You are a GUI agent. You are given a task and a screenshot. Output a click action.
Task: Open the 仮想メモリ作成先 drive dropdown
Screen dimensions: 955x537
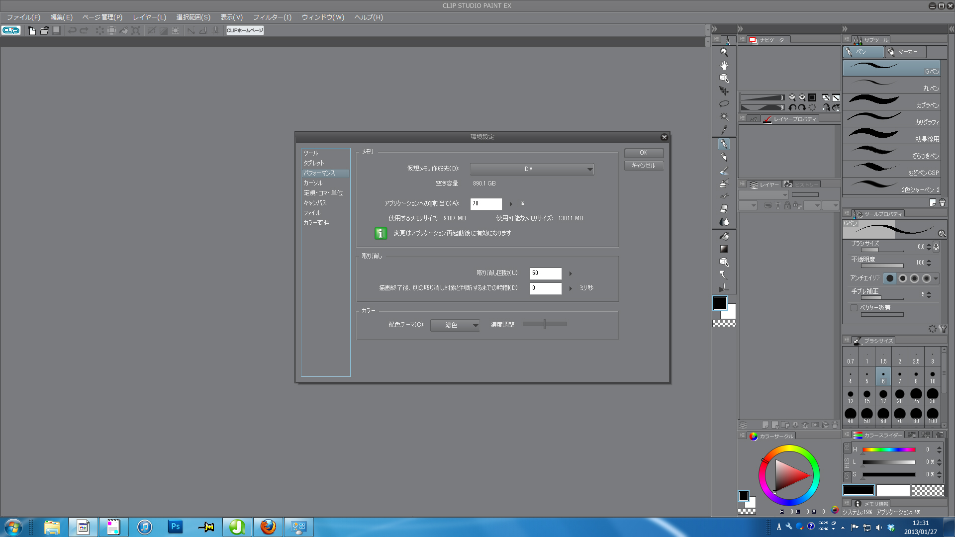pyautogui.click(x=532, y=170)
